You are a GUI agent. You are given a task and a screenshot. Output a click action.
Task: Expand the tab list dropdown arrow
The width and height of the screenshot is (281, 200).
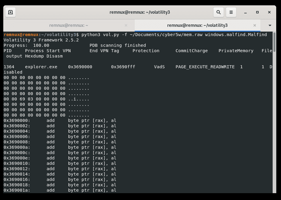[x=270, y=25]
